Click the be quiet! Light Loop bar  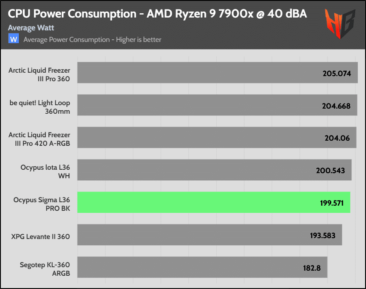tap(197, 105)
